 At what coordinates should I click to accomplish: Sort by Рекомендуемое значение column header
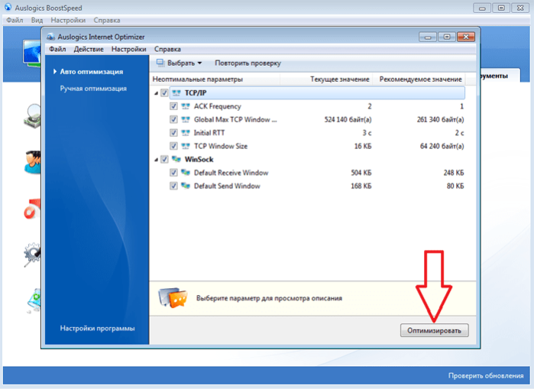[419, 79]
